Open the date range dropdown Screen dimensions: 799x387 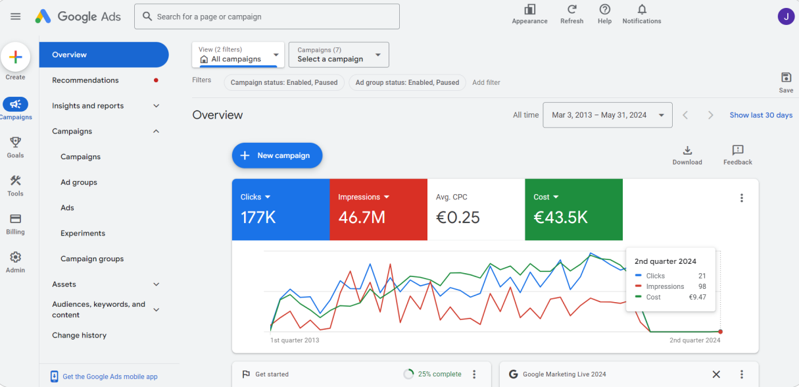tap(607, 115)
